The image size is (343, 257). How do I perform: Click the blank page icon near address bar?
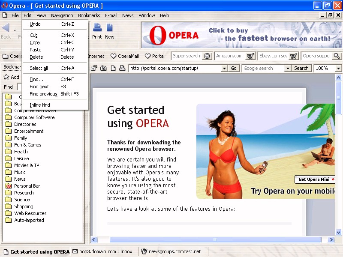(113, 68)
